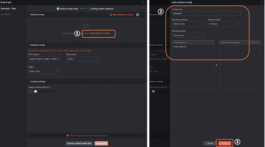
Task: Collapse the Hardware config section
Action: coord(29,45)
